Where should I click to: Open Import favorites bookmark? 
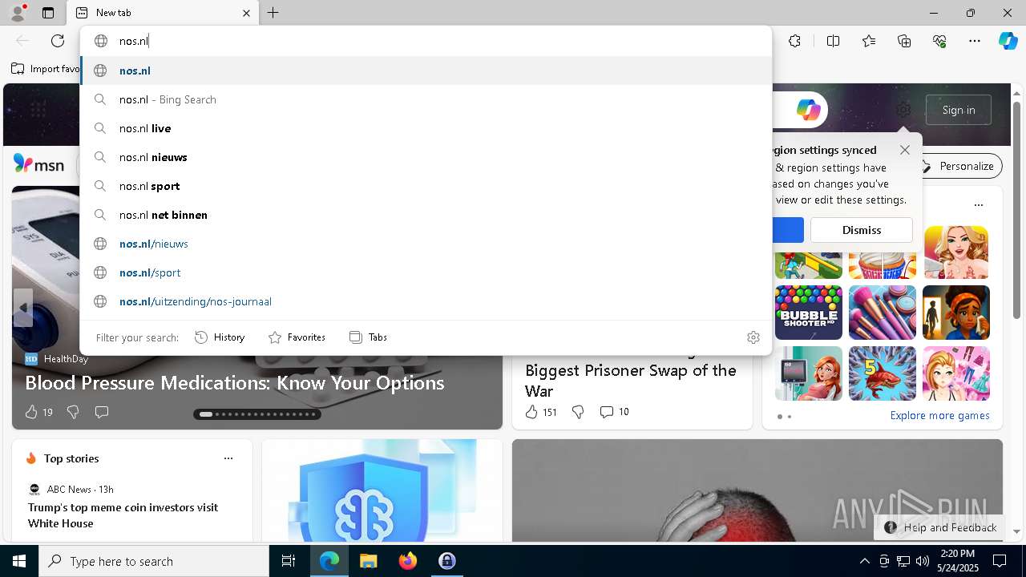(x=46, y=69)
